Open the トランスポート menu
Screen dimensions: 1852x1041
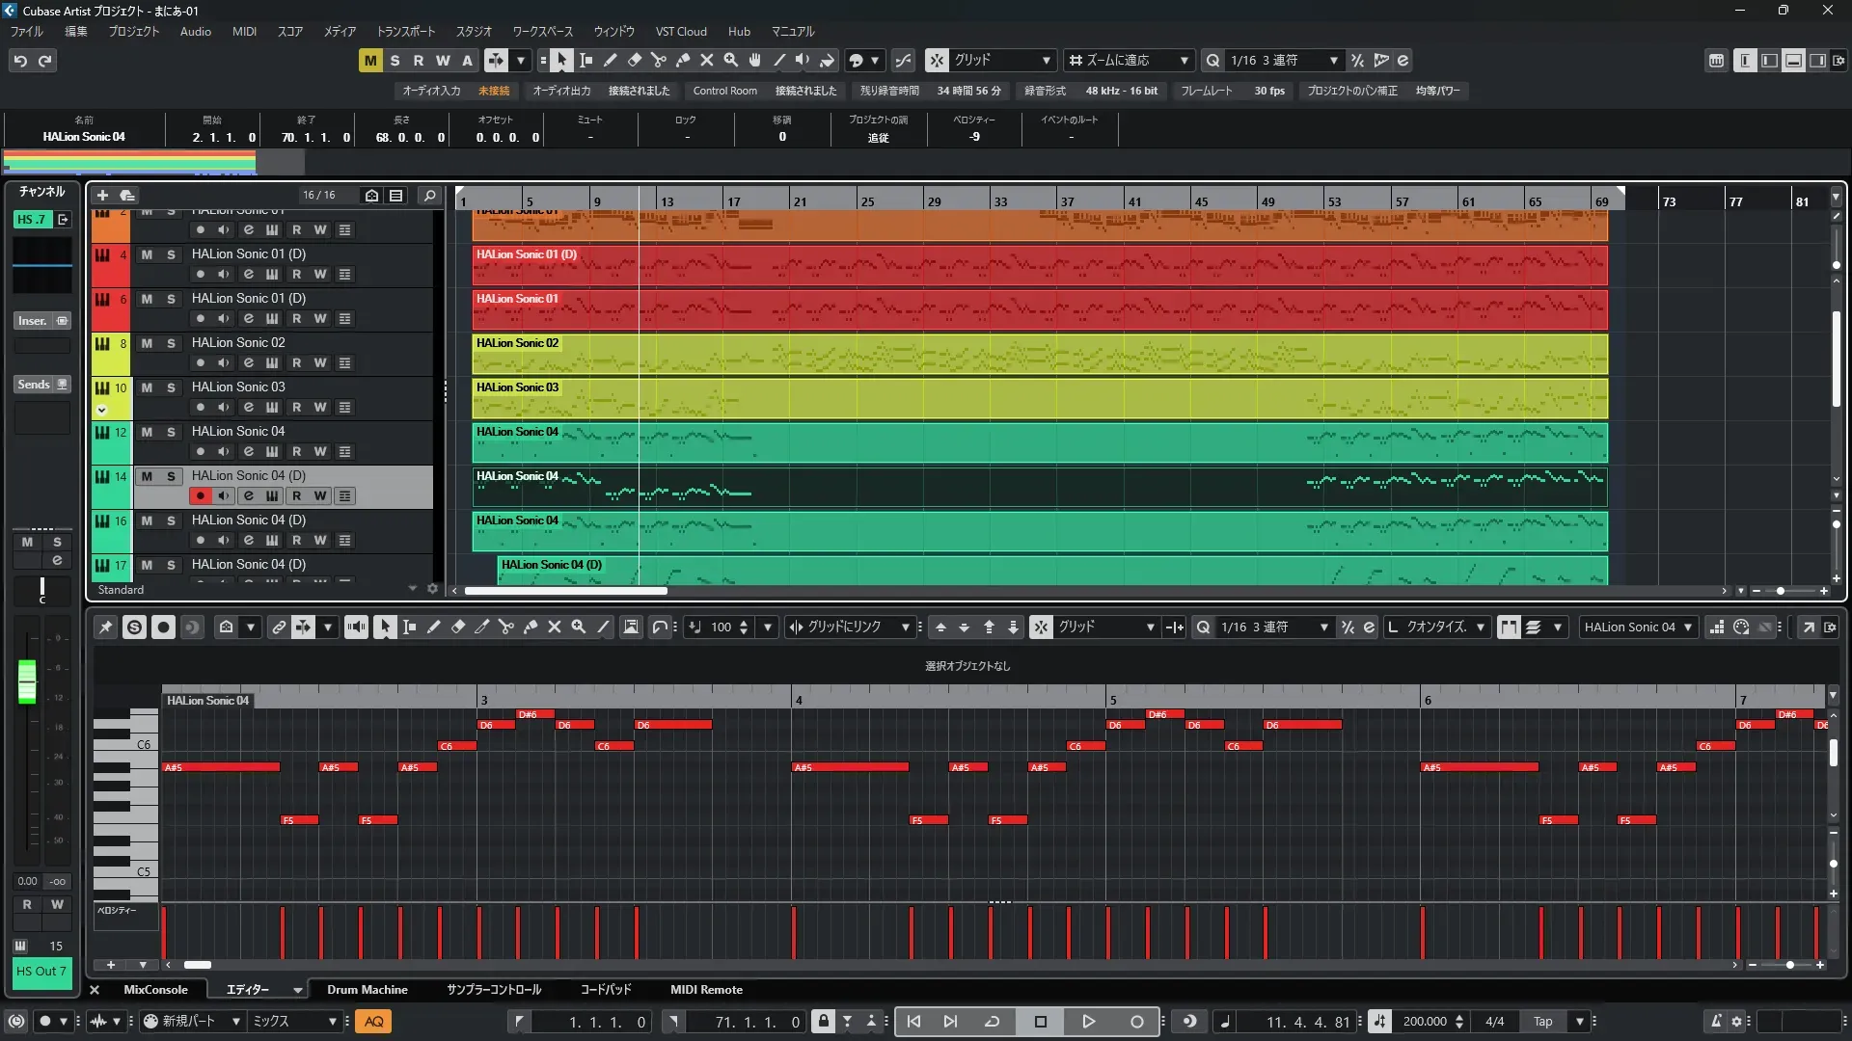tap(405, 32)
